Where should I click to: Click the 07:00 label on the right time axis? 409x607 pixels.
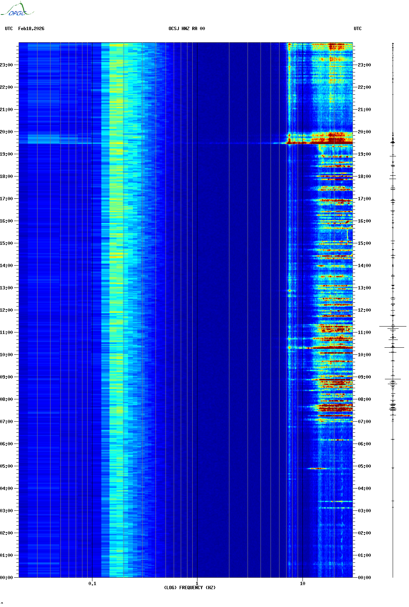[364, 422]
